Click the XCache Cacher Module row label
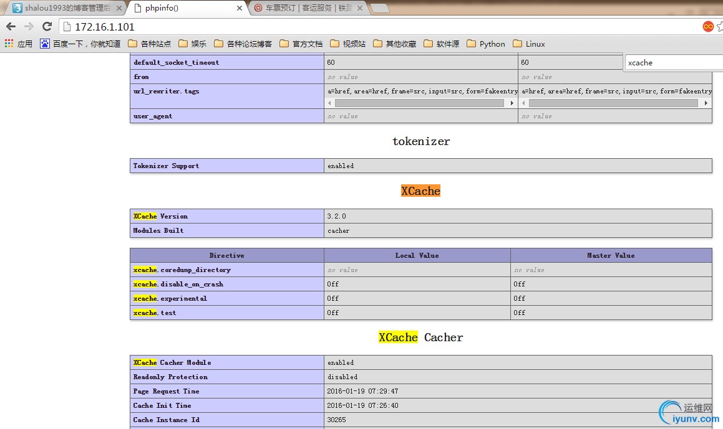 (172, 363)
